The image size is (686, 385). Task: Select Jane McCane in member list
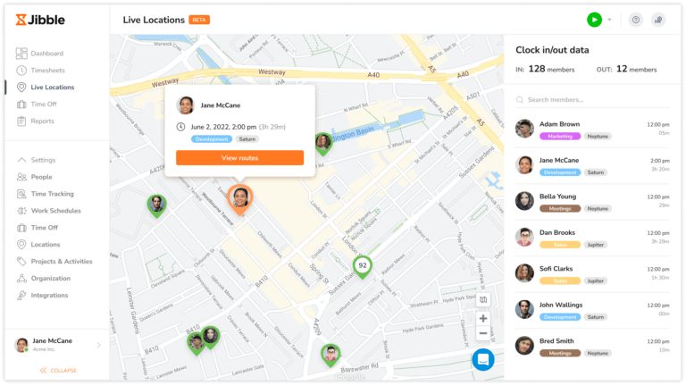pyautogui.click(x=592, y=166)
